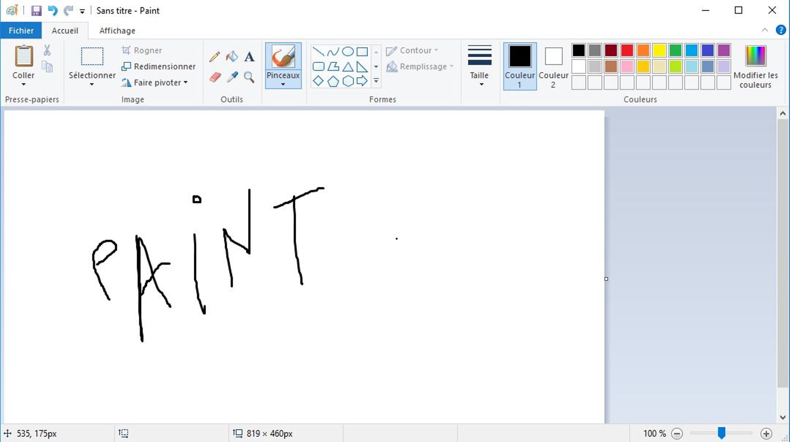Choose the Rectangle shape

pos(362,51)
